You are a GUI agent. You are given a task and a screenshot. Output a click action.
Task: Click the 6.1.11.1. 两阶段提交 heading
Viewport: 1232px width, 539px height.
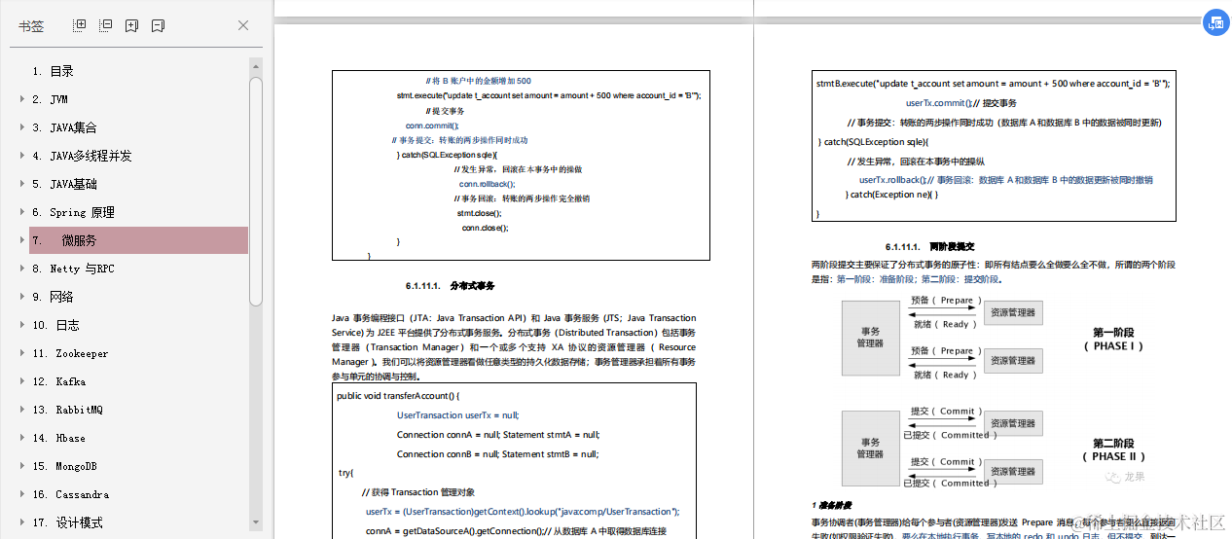click(929, 247)
